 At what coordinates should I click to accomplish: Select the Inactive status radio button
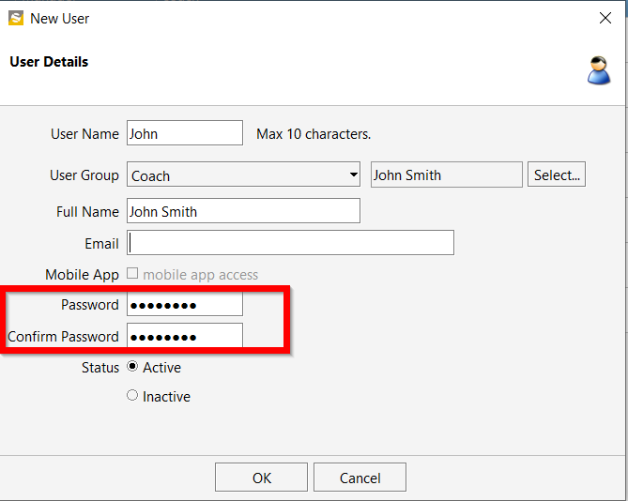[x=132, y=396]
